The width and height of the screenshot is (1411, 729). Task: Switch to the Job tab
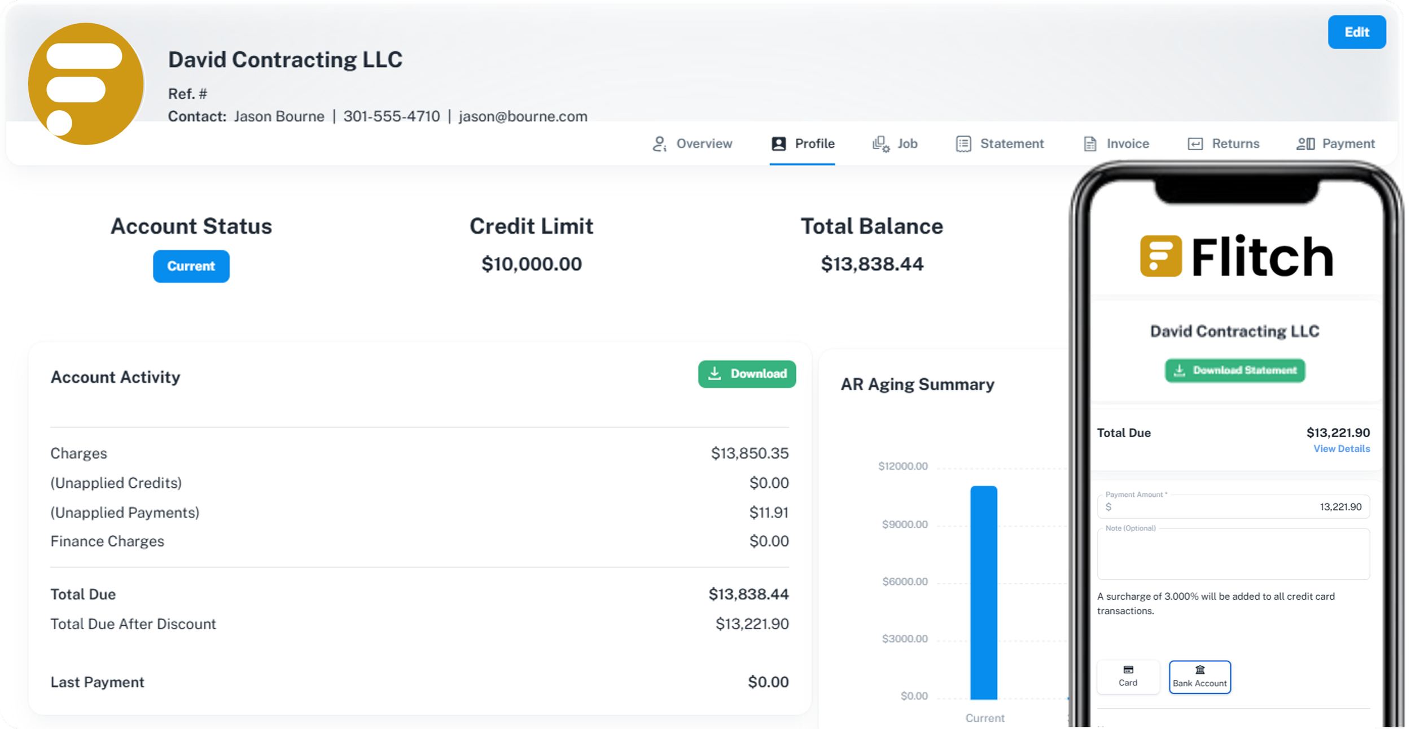895,144
